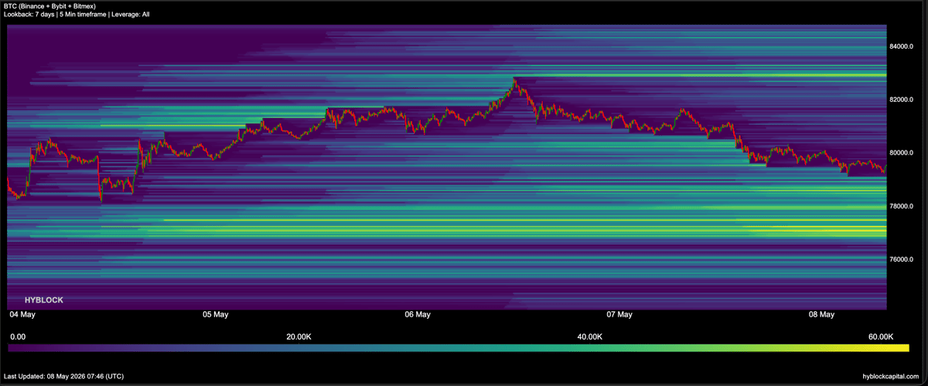Click the 0.00 end of color scale
Screen dimensions: 928x386
(x=17, y=337)
